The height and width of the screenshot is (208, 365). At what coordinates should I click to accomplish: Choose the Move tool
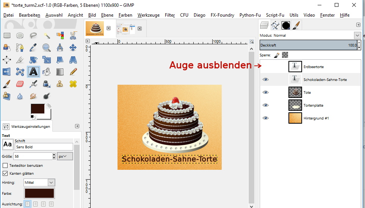73,48
